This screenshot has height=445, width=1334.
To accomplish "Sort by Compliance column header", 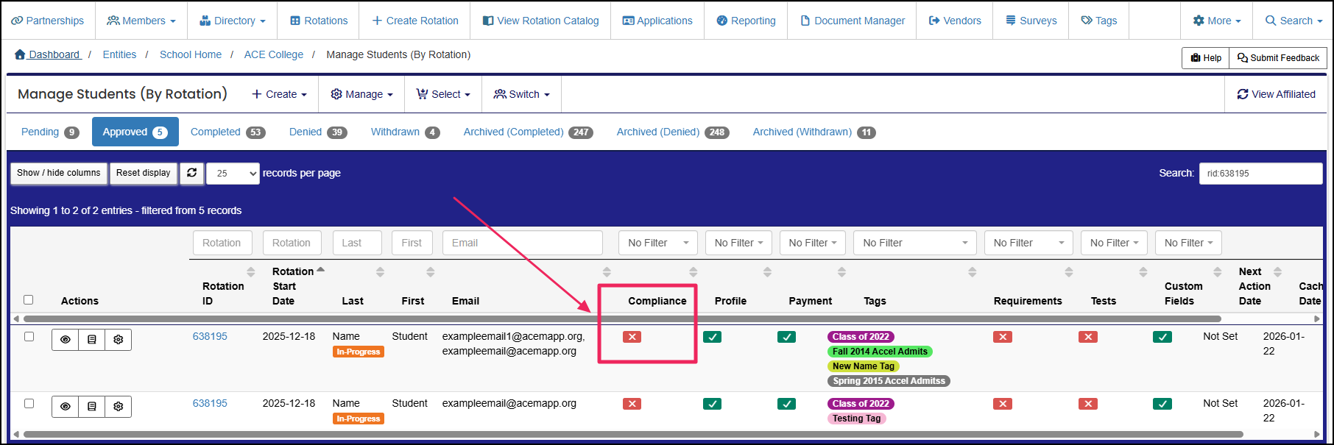I will (x=657, y=301).
